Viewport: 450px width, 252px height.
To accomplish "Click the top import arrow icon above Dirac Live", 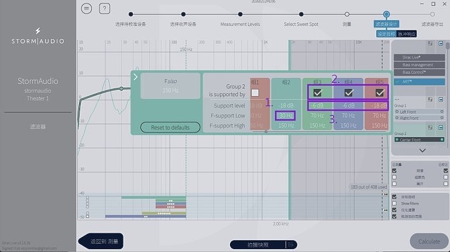I will point(441,43).
